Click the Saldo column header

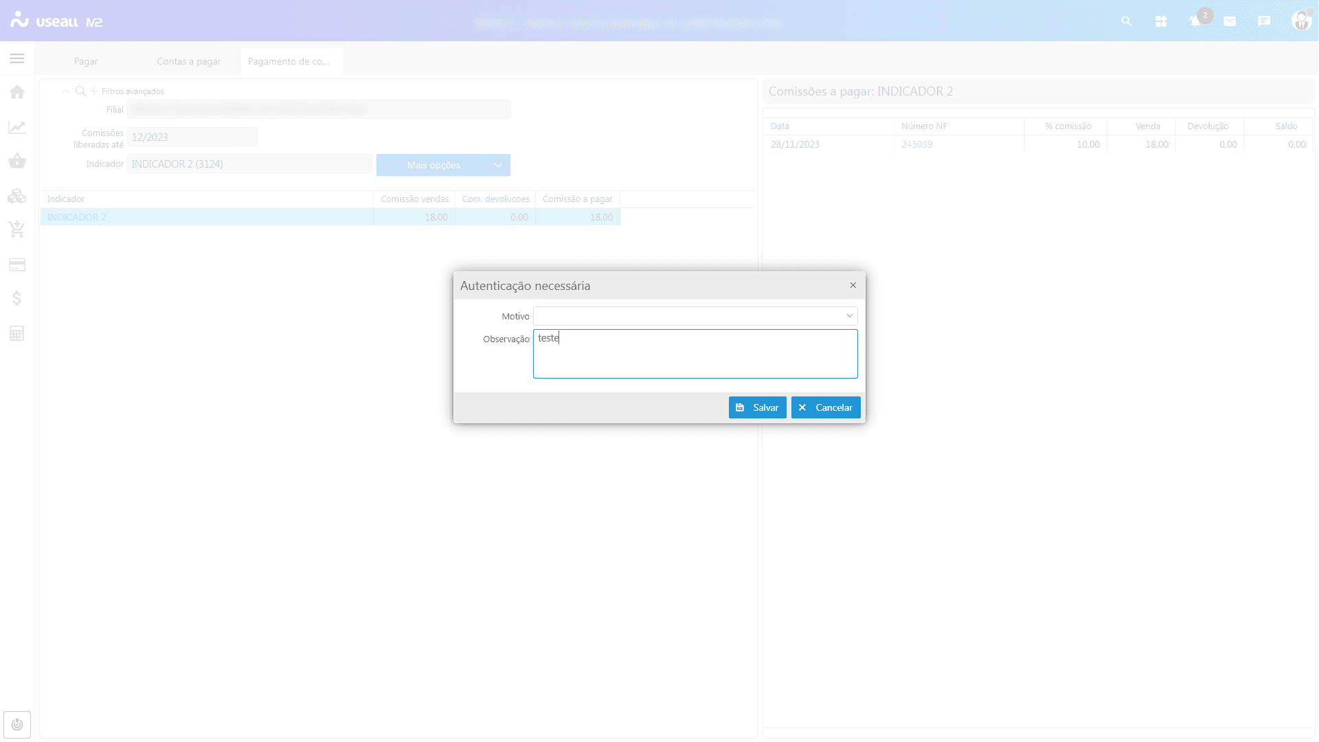point(1278,126)
